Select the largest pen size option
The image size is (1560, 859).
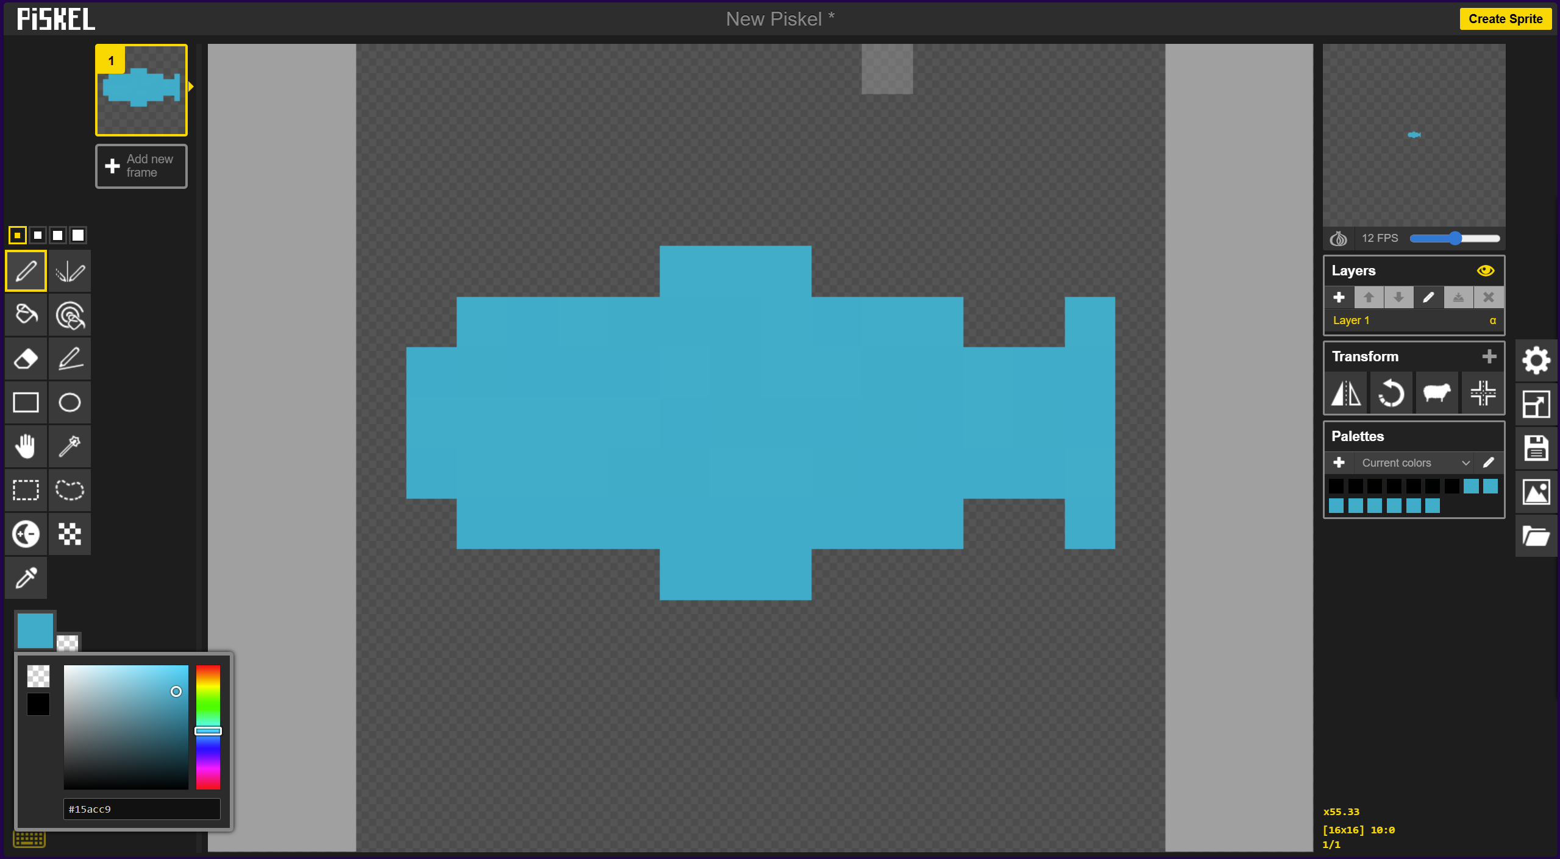pos(78,235)
